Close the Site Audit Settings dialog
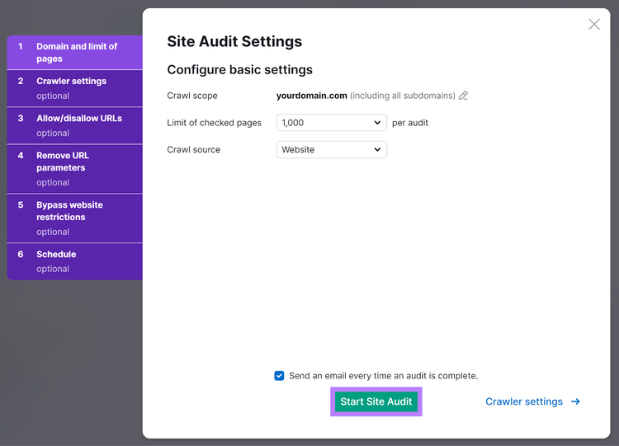Image resolution: width=619 pixels, height=446 pixels. point(593,25)
